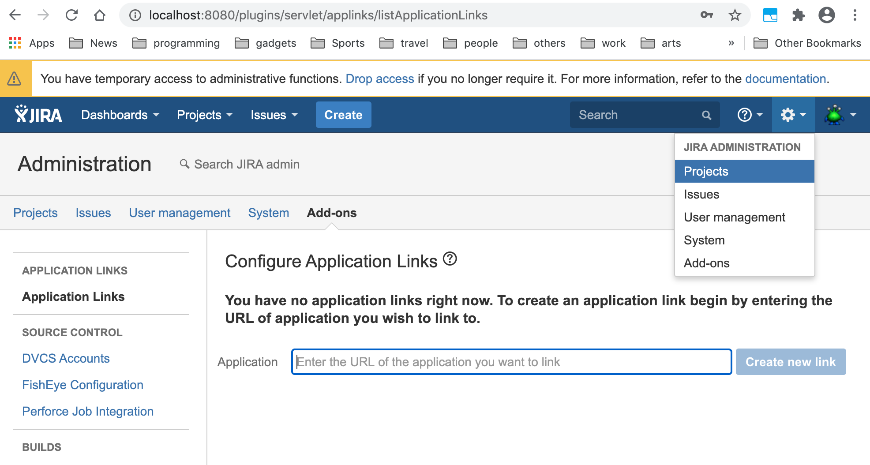Viewport: 870px width, 465px height.
Task: Open DVCS Accounts settings
Action: coord(66,358)
